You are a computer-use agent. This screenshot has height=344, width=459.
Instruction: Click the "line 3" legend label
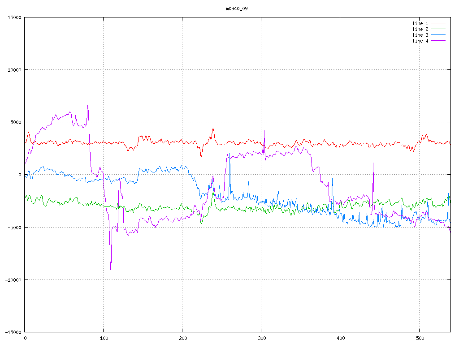[x=420, y=35]
